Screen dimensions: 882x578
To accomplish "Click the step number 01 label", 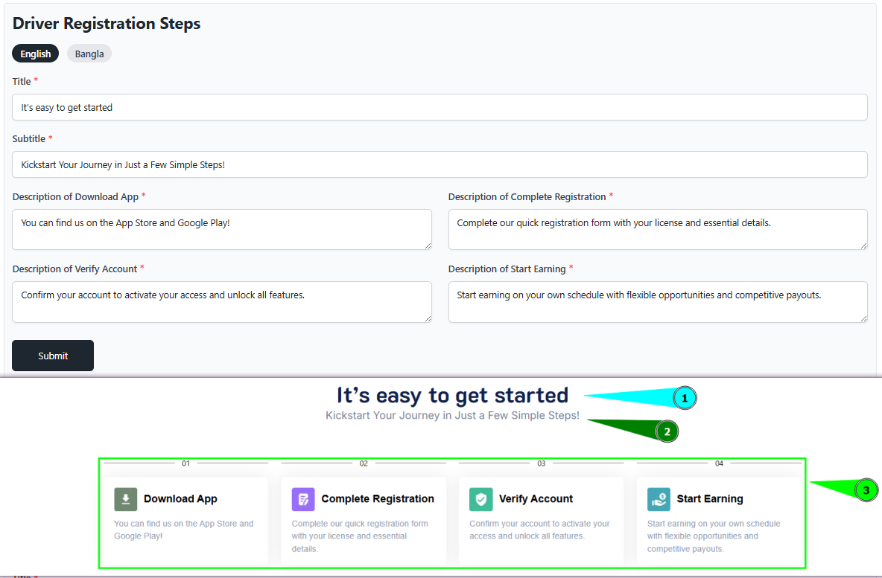I will pyautogui.click(x=185, y=463).
